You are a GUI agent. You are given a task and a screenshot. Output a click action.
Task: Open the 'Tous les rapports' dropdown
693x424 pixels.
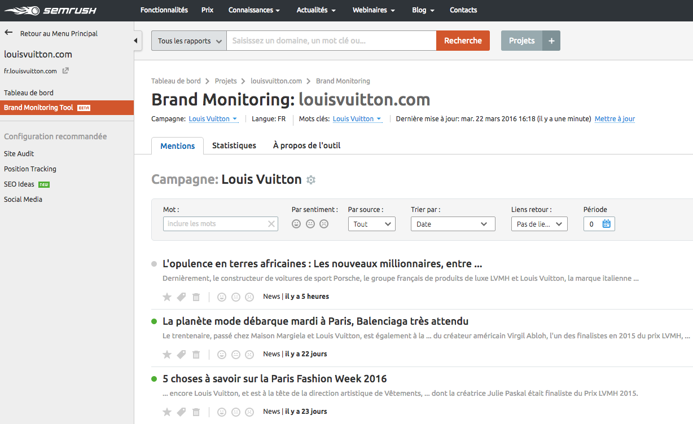tap(189, 41)
